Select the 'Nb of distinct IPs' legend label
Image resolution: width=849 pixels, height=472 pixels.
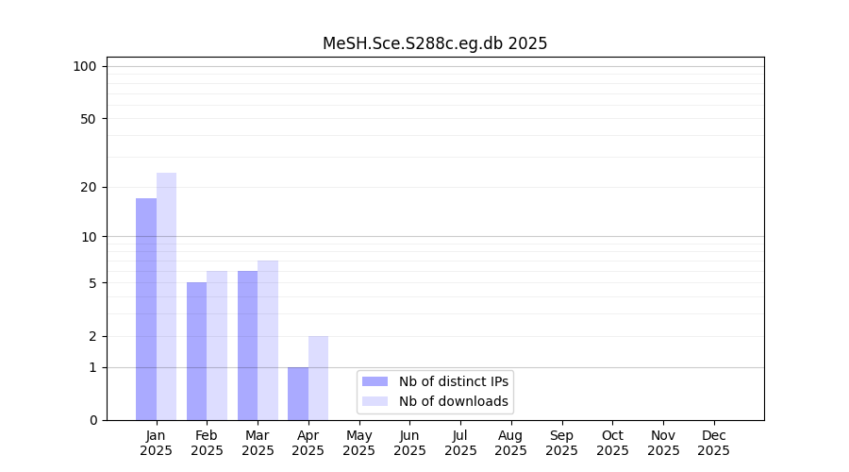pyautogui.click(x=454, y=381)
